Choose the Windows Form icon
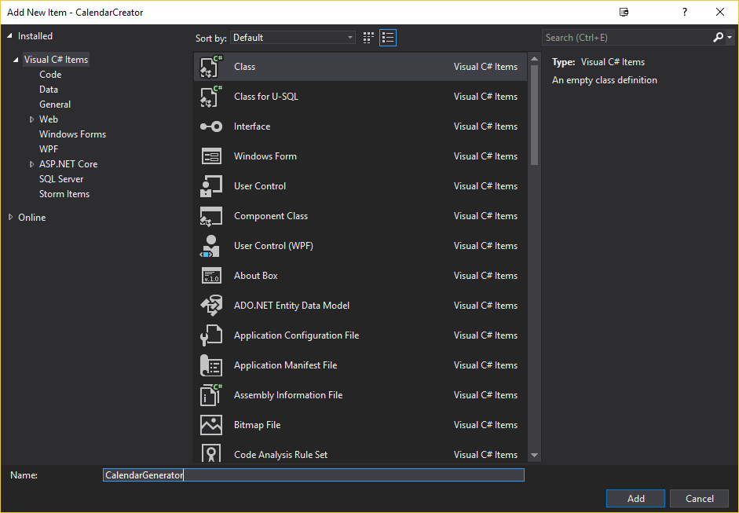The width and height of the screenshot is (739, 513). tap(210, 156)
